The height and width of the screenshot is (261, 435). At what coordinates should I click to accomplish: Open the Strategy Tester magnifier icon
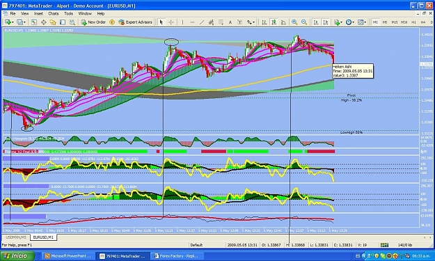click(72, 22)
